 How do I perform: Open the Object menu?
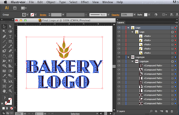click(x=51, y=2)
